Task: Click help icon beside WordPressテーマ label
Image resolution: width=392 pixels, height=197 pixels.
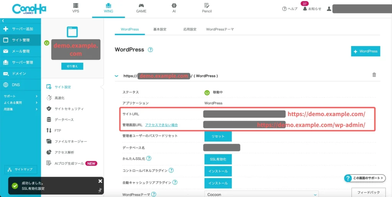Action: pyautogui.click(x=154, y=194)
